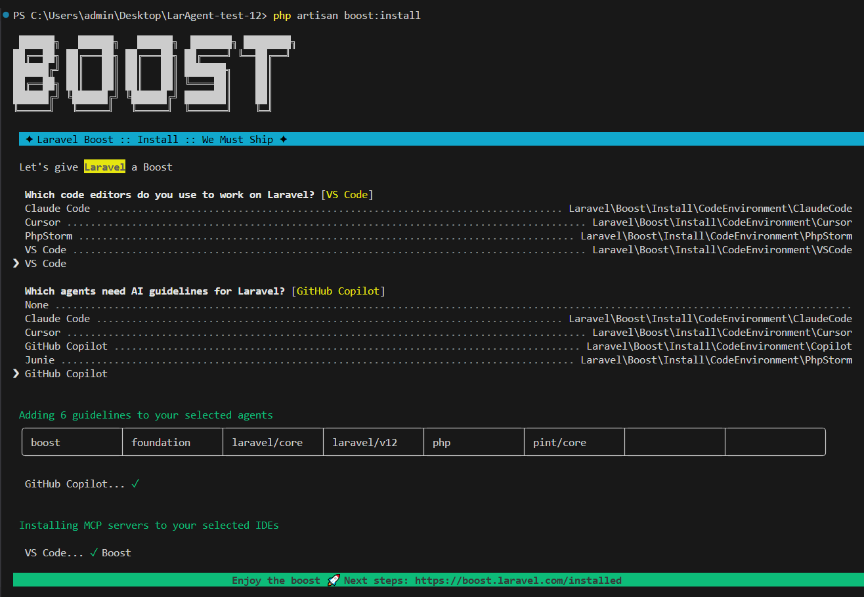The image size is (864, 597).
Task: Click the highlighted Laravel badge
Action: click(104, 167)
